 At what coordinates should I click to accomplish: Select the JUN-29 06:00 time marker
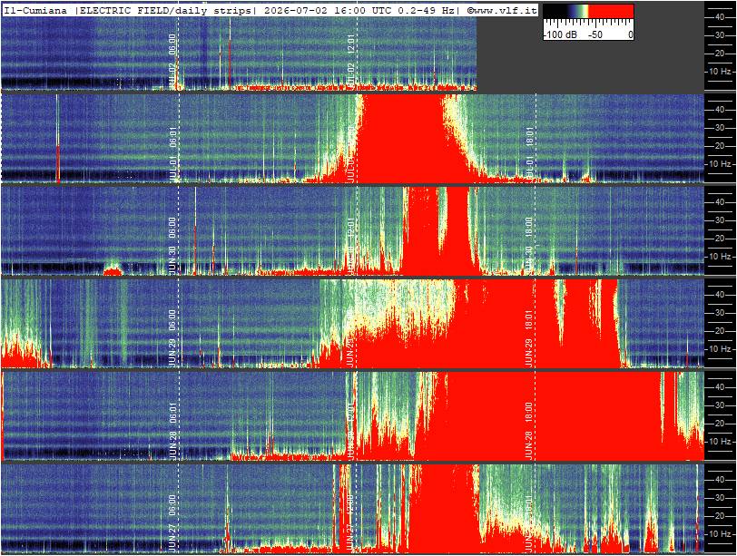pos(172,338)
